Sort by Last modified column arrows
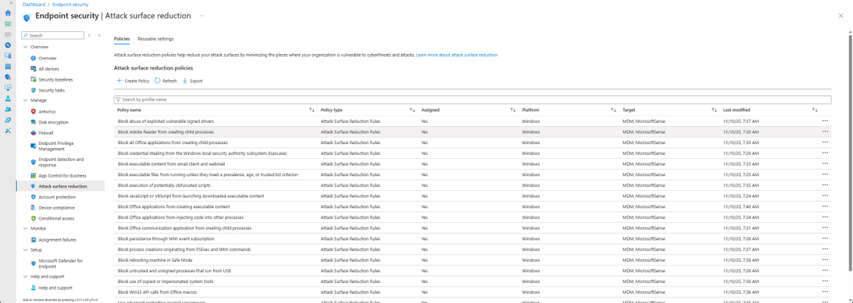 pos(815,110)
